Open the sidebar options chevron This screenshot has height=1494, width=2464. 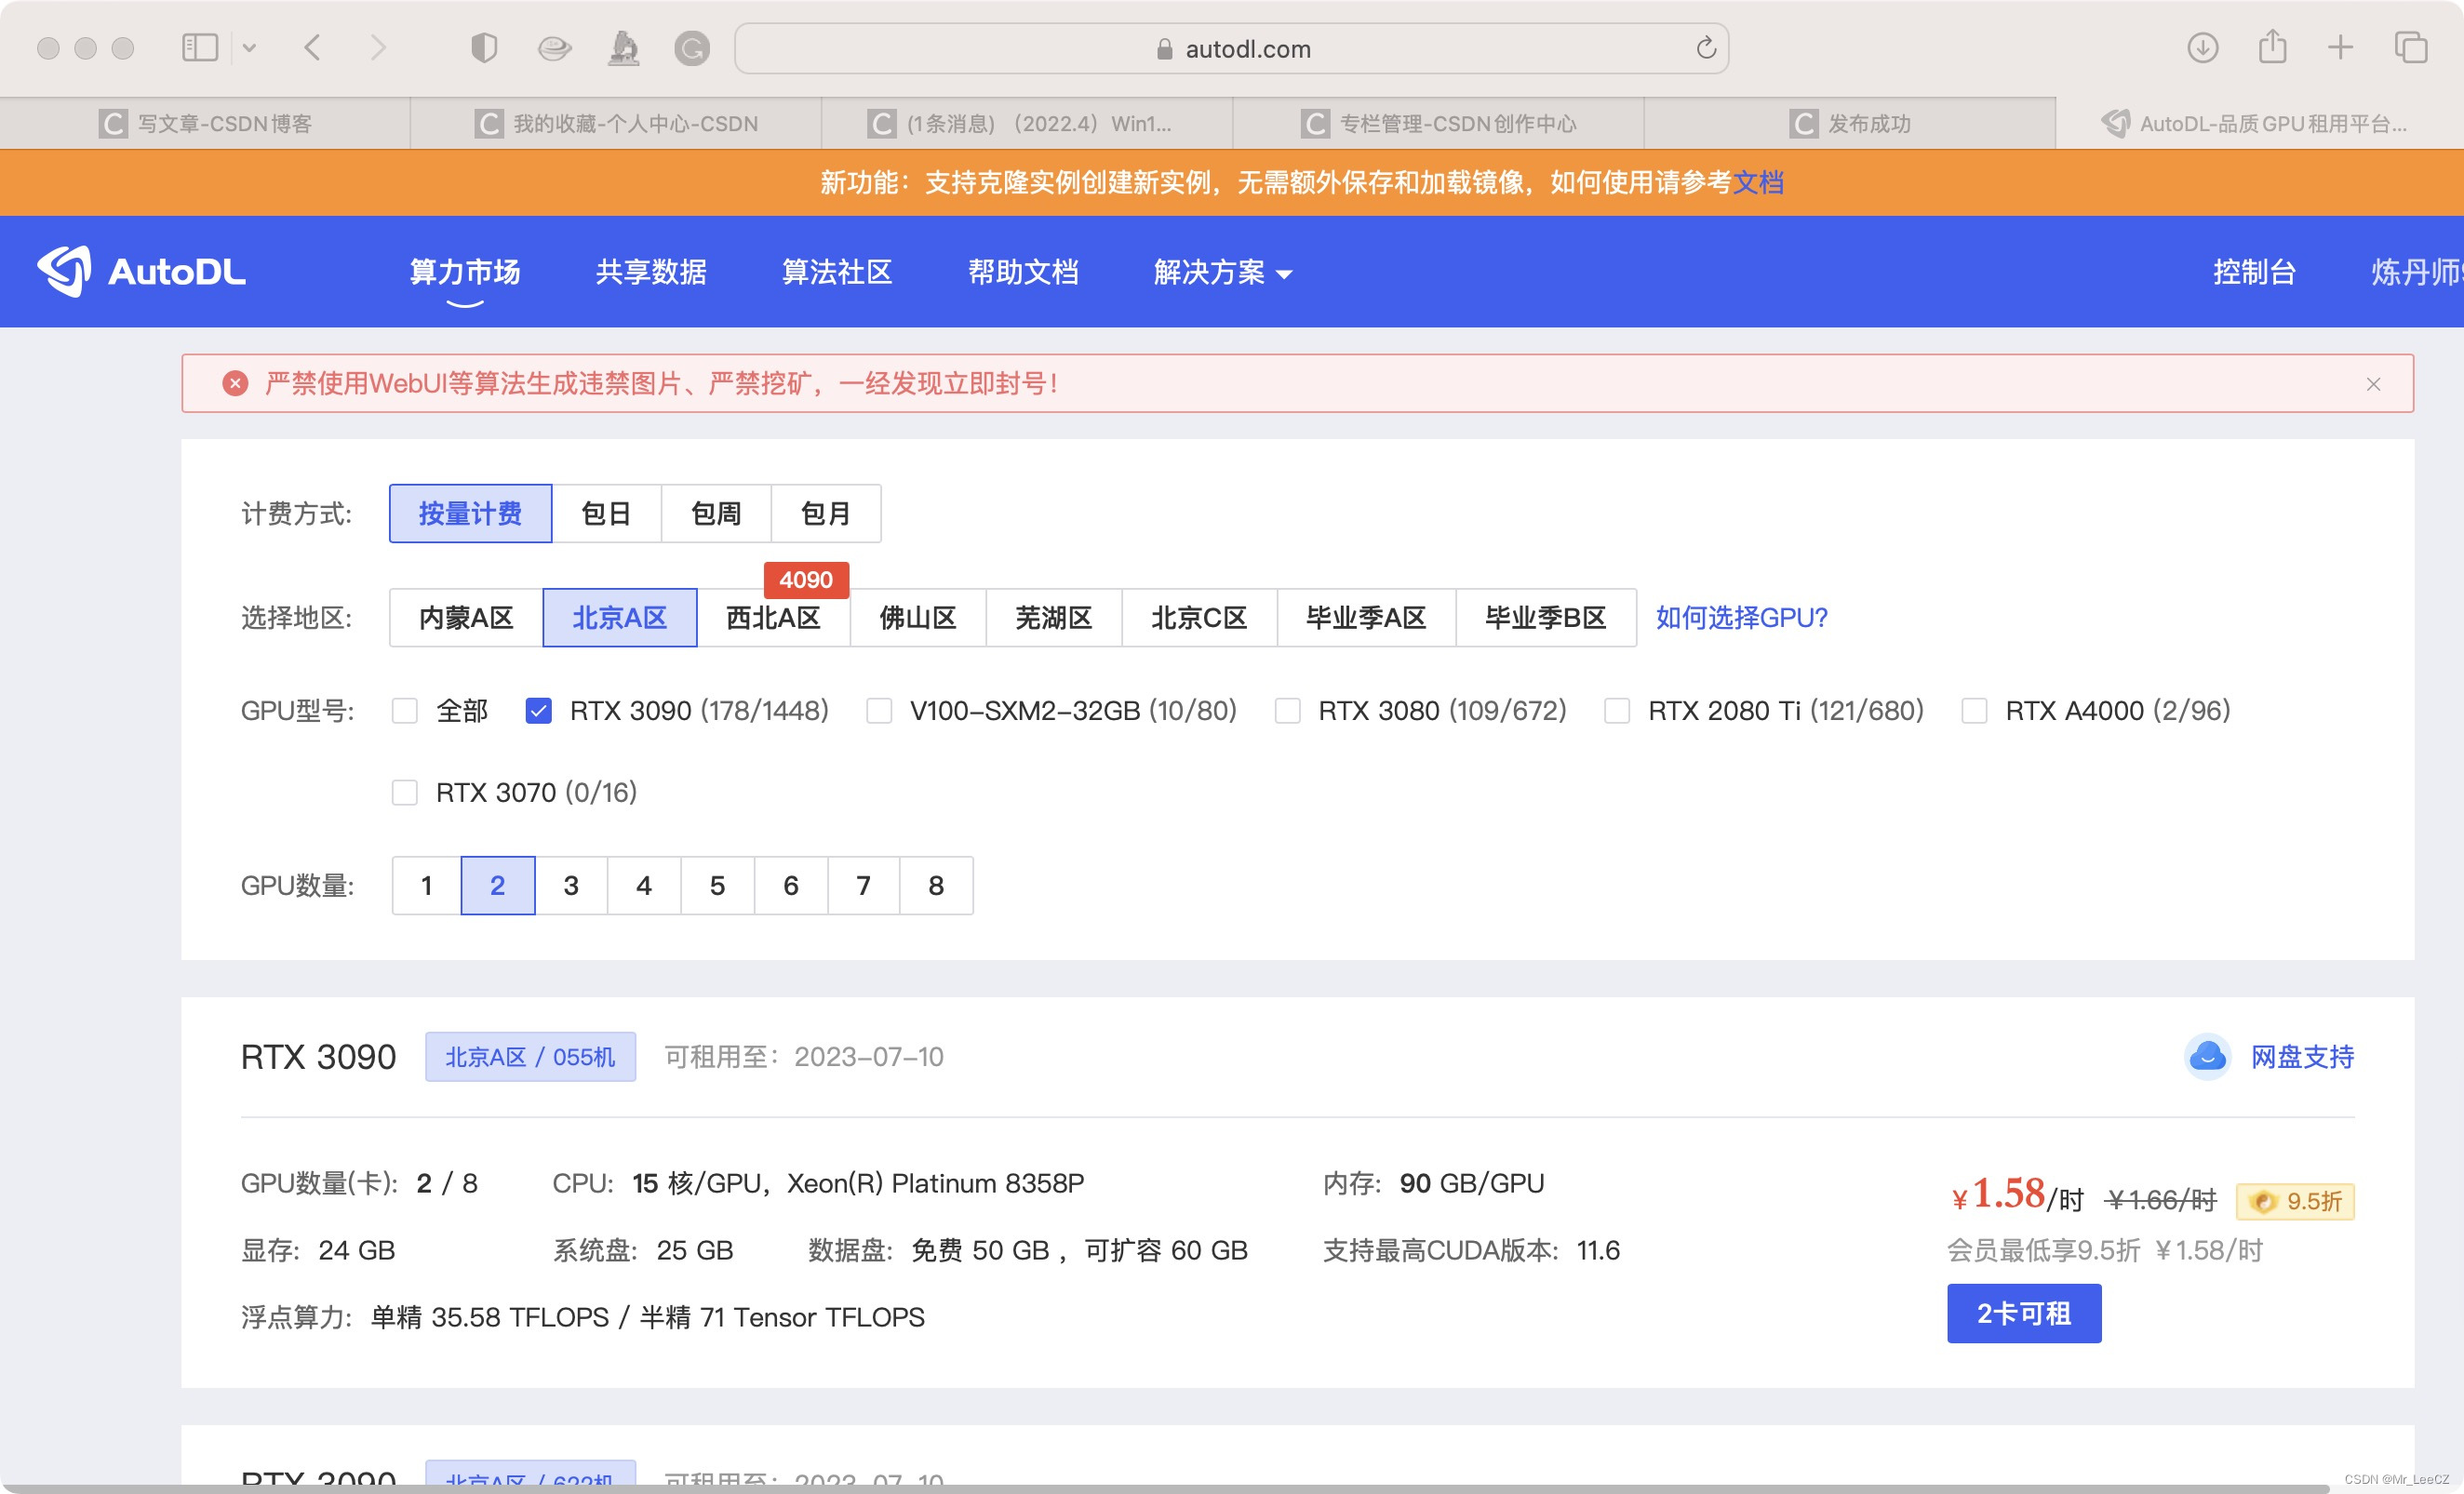[x=249, y=47]
